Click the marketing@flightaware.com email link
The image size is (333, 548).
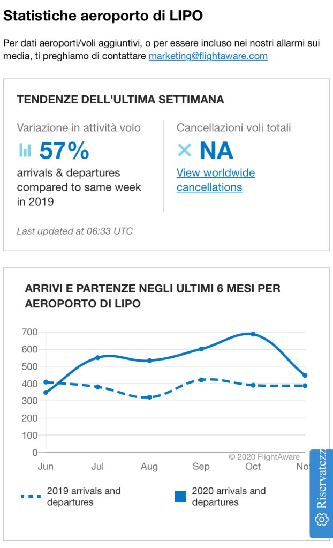[208, 56]
